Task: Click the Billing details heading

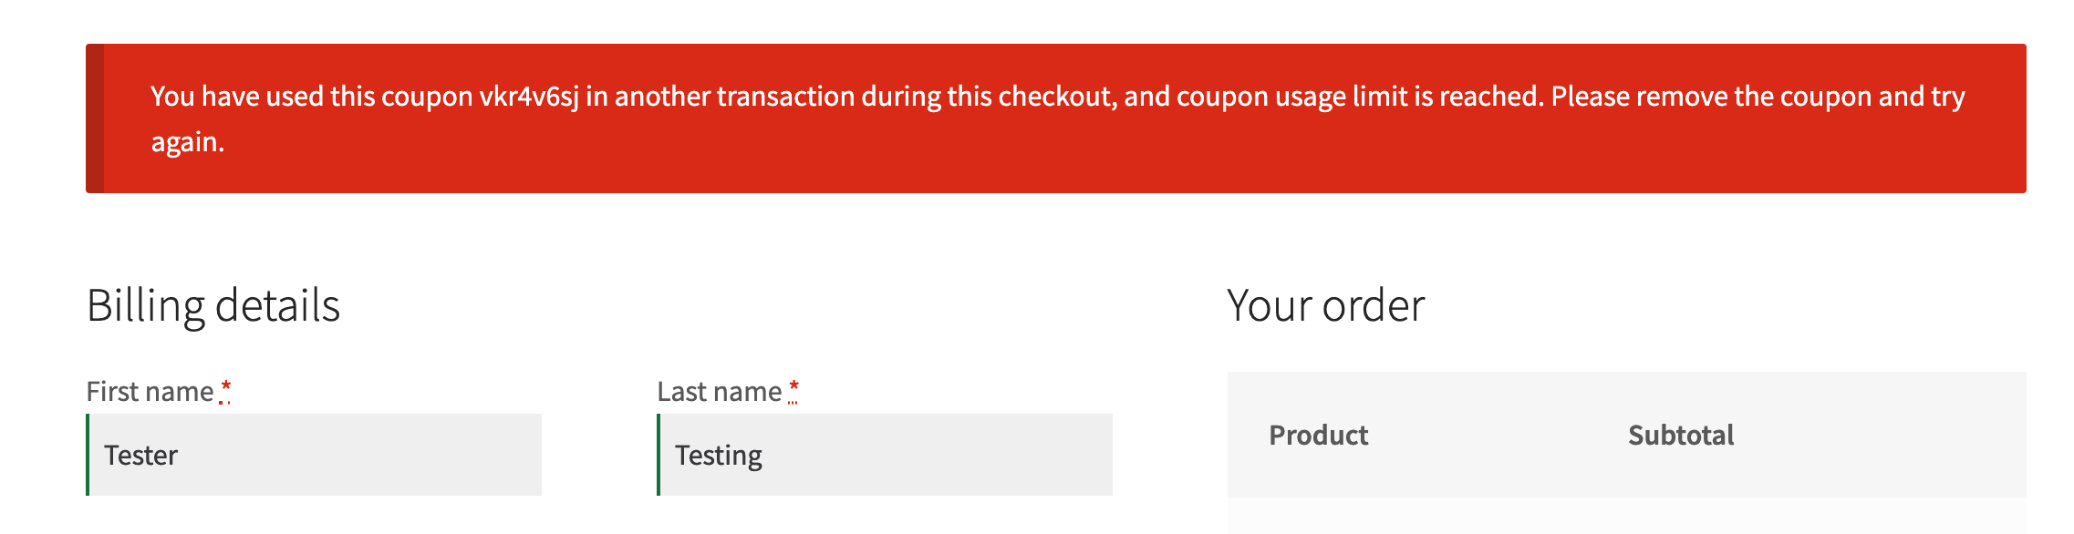Action: tap(213, 305)
